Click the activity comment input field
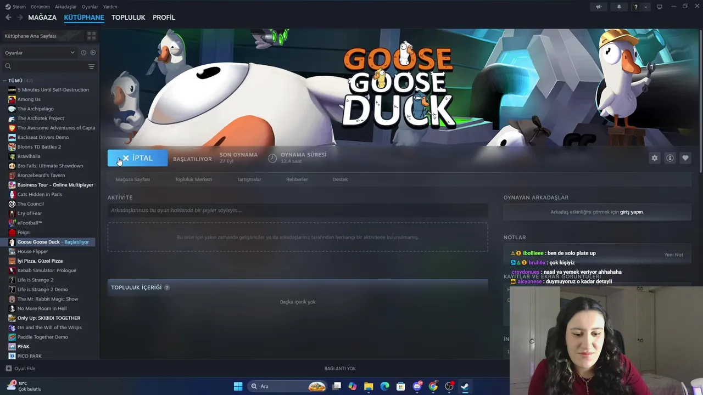The width and height of the screenshot is (703, 395). coord(298,210)
